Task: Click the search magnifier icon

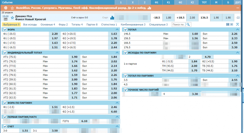Action: (188, 24)
